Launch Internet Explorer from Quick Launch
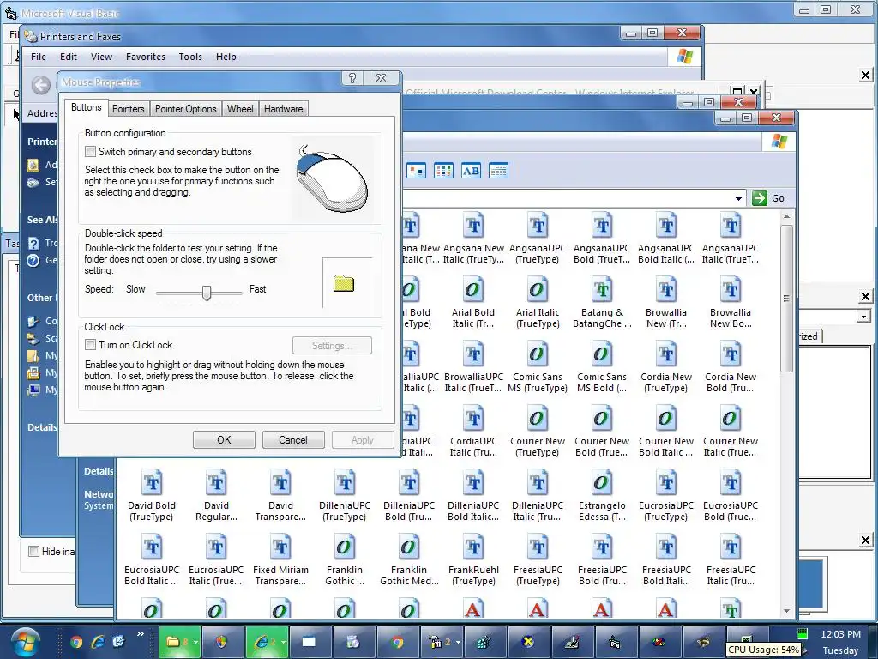 coord(98,642)
